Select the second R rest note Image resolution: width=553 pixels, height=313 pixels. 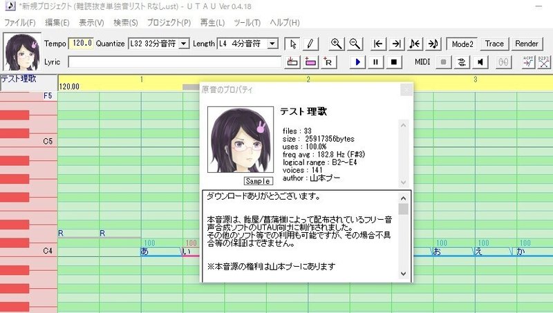pos(120,234)
